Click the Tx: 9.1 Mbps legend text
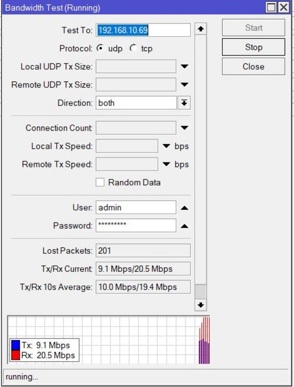Screen dimensions: 294x387 coord(45,345)
